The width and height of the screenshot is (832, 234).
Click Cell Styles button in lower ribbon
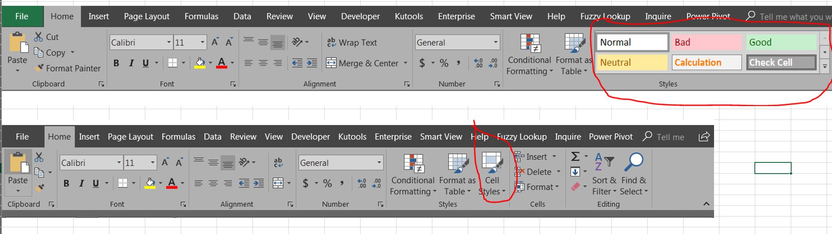[x=492, y=174]
